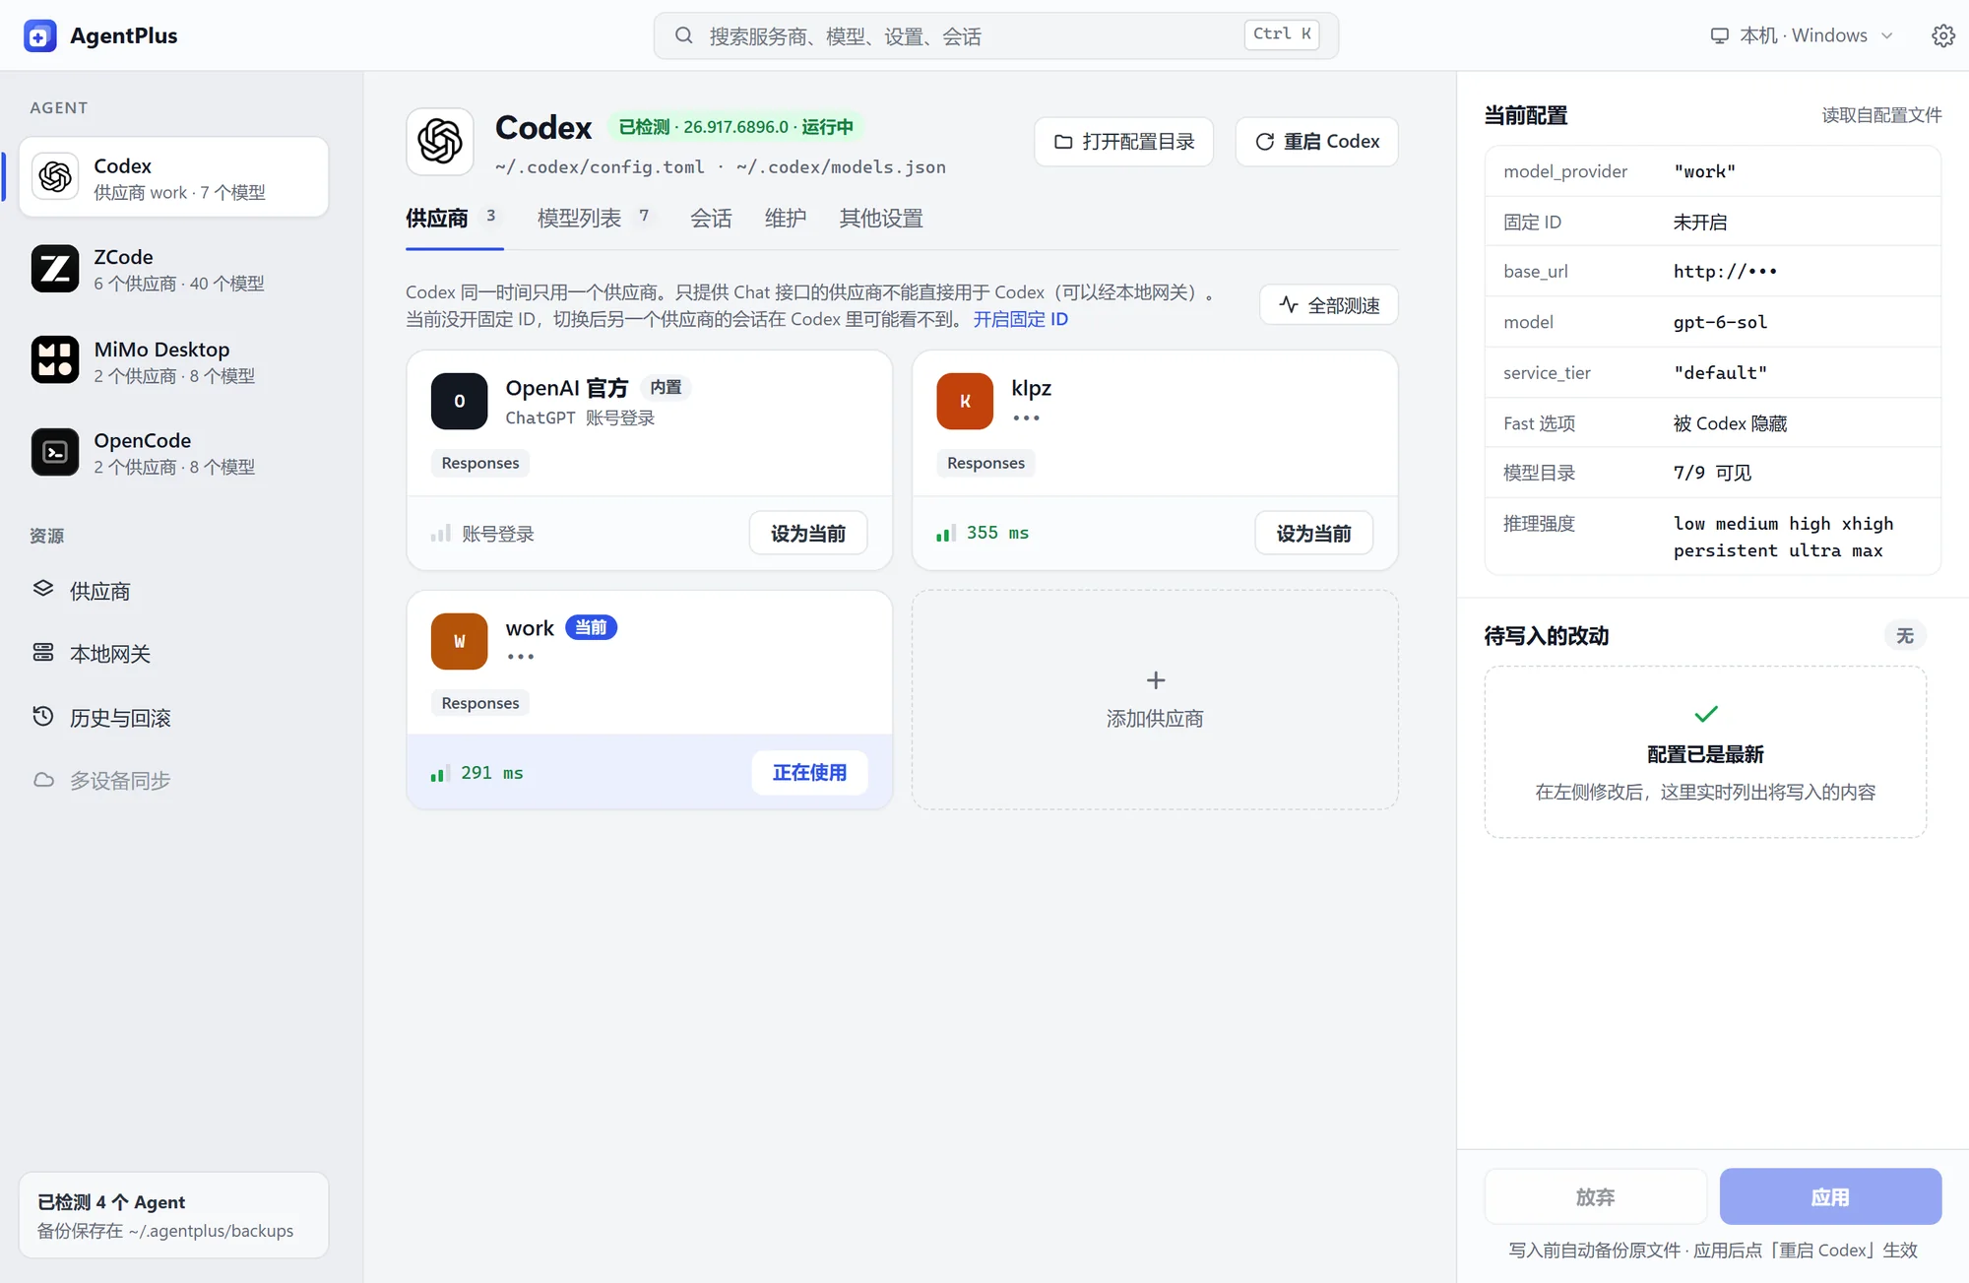Click the 内置 tag on OpenAI 官方
This screenshot has height=1283, width=1969.
coord(666,387)
